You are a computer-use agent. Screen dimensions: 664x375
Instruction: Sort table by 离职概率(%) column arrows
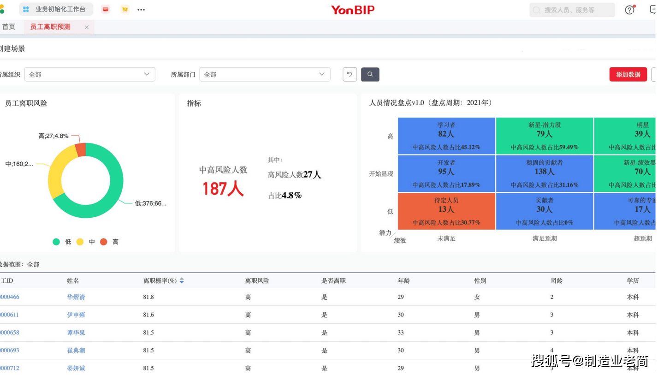pyautogui.click(x=181, y=280)
